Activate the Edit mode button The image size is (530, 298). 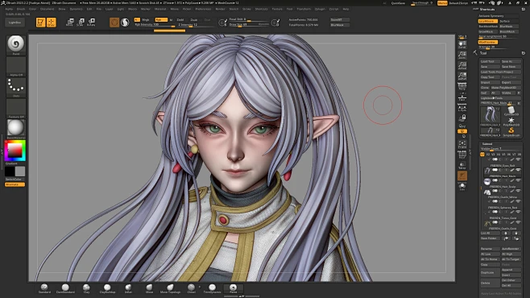click(x=40, y=23)
